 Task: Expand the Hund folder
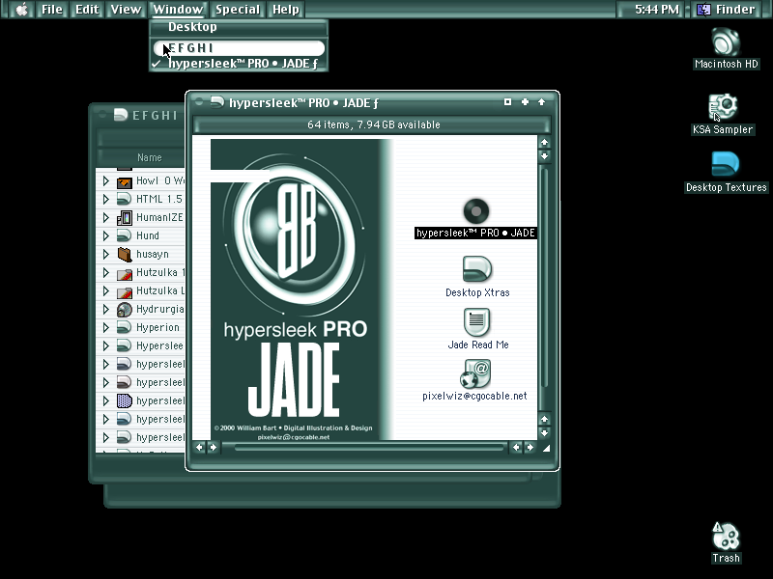[105, 235]
